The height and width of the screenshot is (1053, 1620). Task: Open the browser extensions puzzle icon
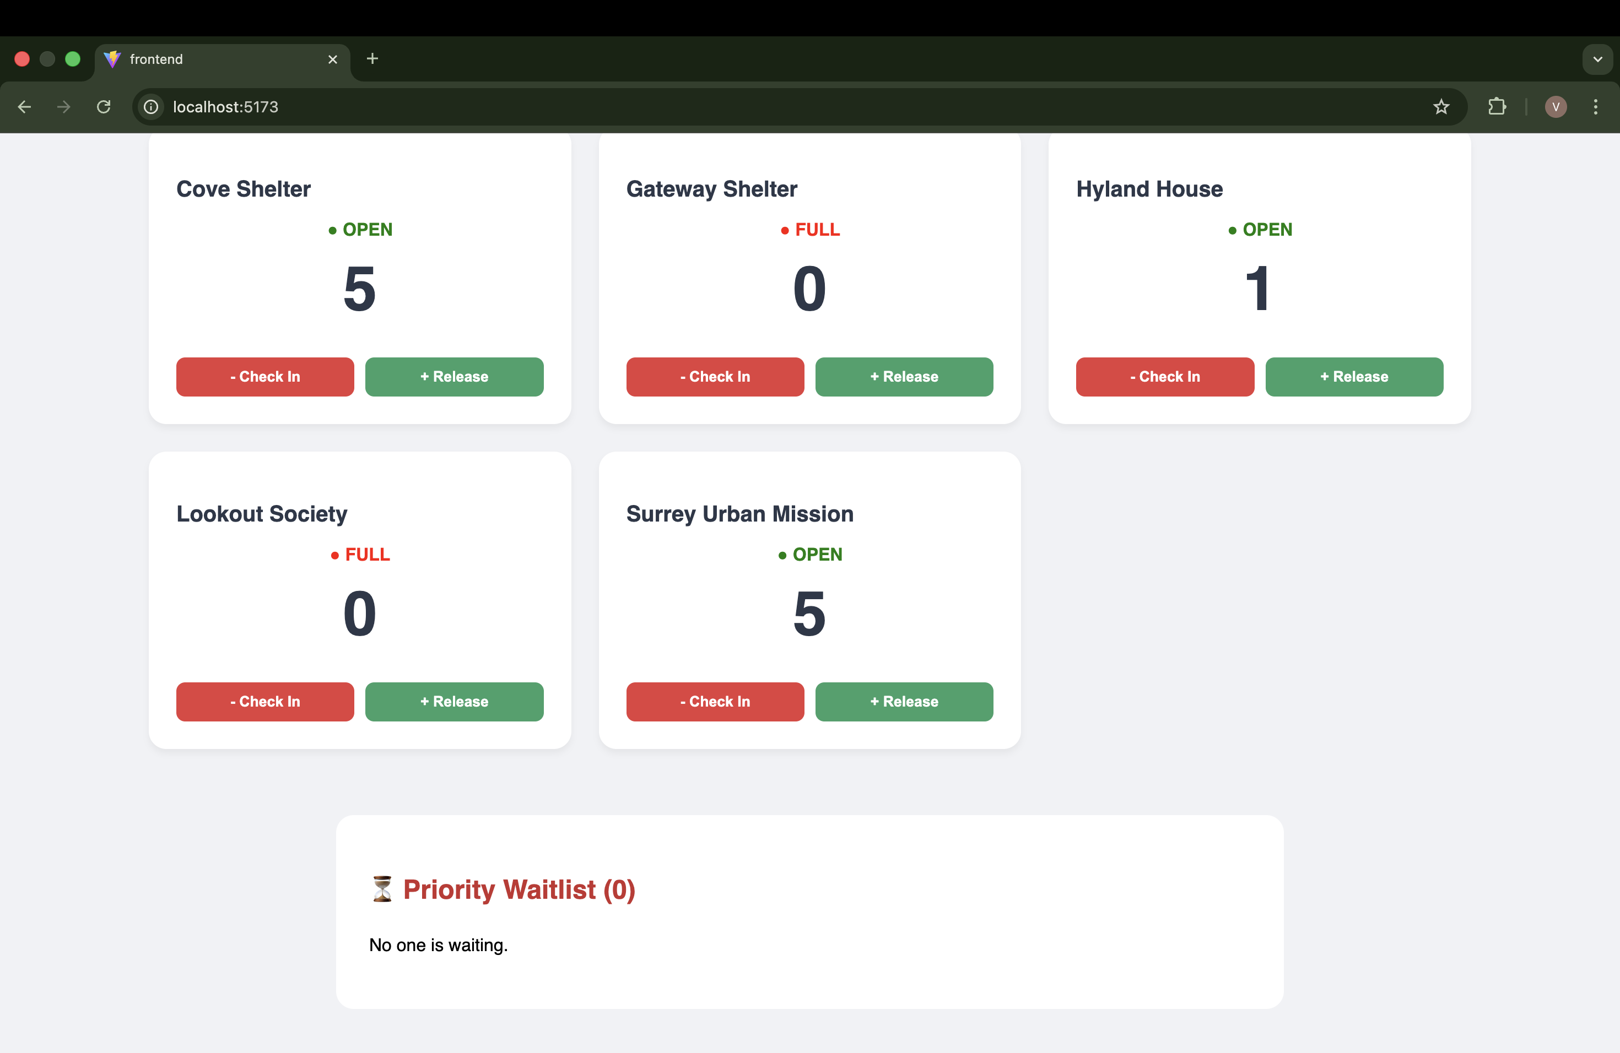pos(1497,107)
